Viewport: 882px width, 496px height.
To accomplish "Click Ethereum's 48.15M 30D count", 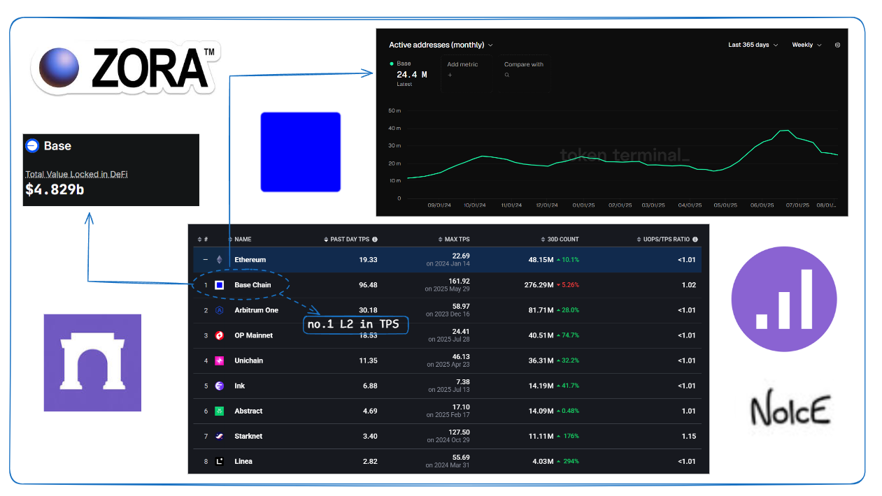I will pyautogui.click(x=541, y=259).
